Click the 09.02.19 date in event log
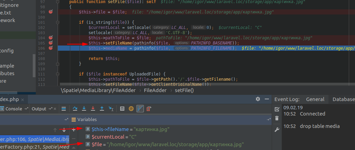Viewport: 355px width, 150px height. pos(293,108)
